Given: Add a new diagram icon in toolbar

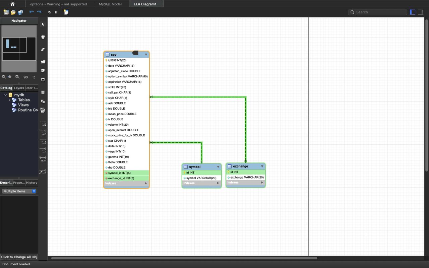Looking at the screenshot, I should click(66, 12).
